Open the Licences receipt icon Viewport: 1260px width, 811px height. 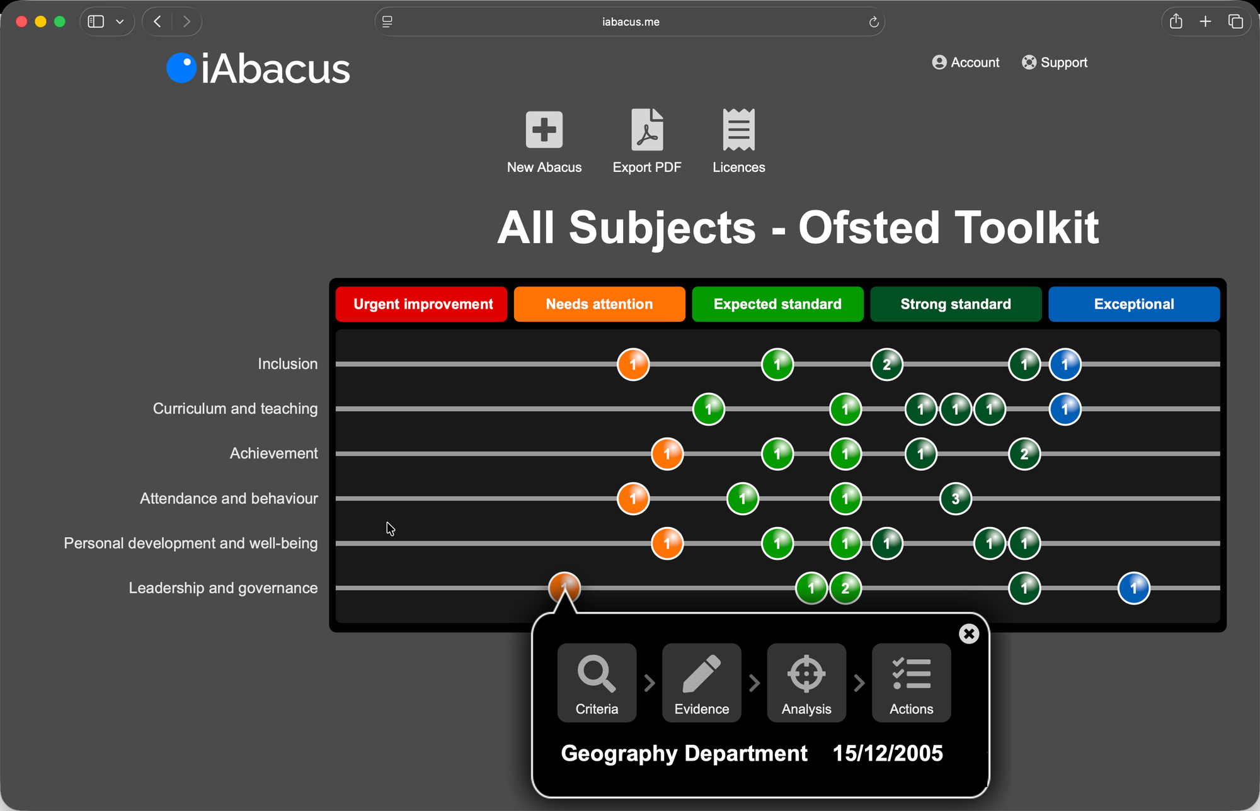point(738,130)
